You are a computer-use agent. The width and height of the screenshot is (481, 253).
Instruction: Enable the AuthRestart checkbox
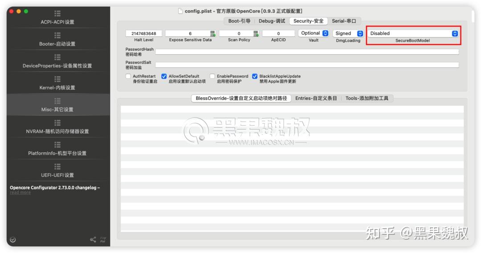coord(128,76)
